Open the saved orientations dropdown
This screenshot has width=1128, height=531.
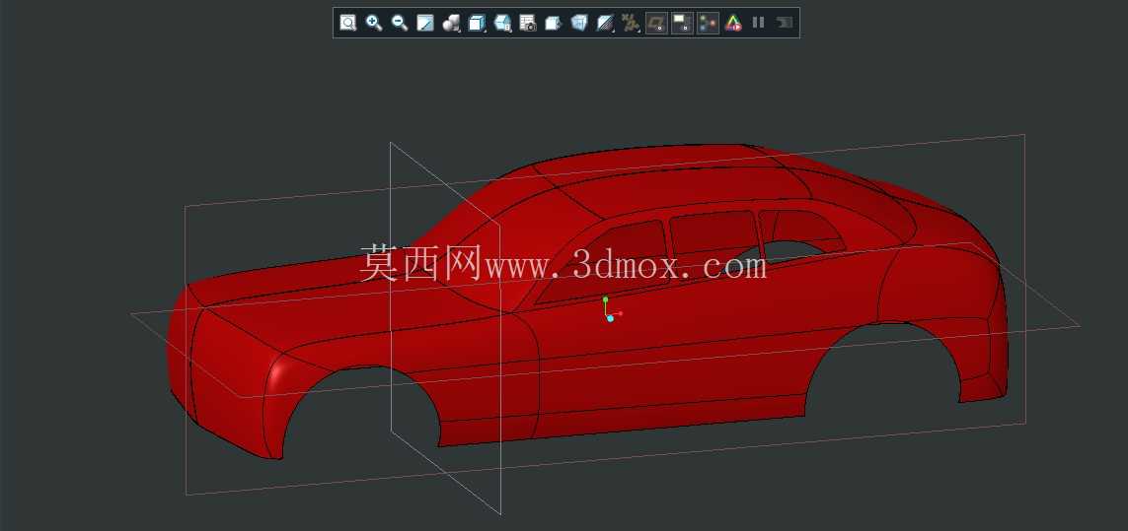(x=503, y=23)
